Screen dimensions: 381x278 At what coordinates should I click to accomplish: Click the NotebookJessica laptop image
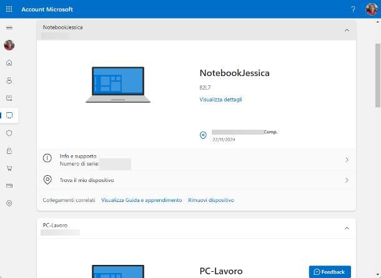[x=118, y=85]
